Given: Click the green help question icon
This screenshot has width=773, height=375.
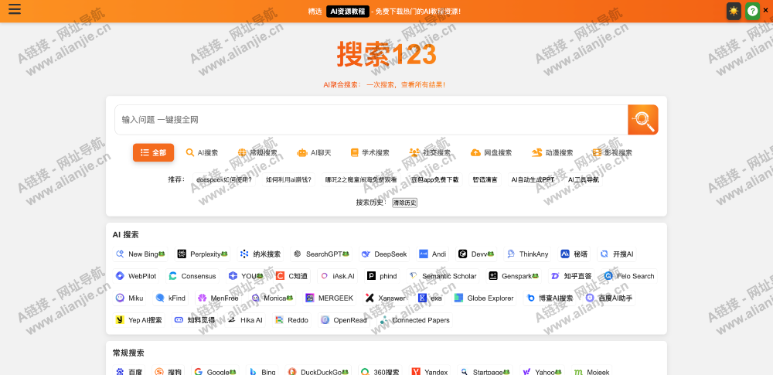Looking at the screenshot, I should [752, 11].
